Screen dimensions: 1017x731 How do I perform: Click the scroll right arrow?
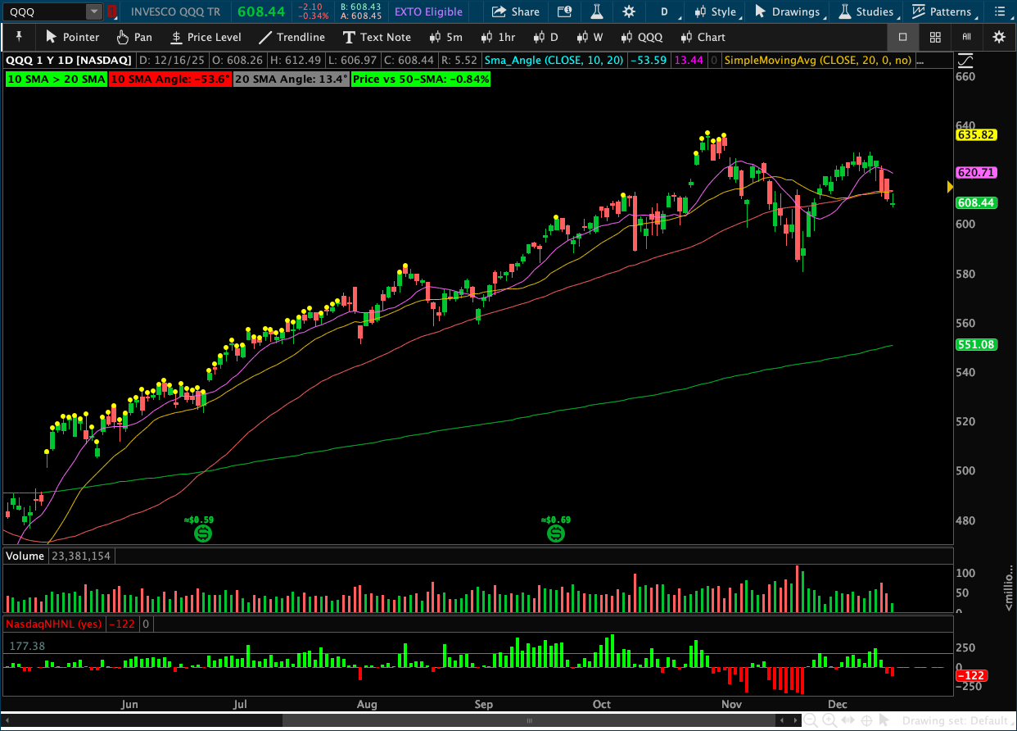(794, 720)
